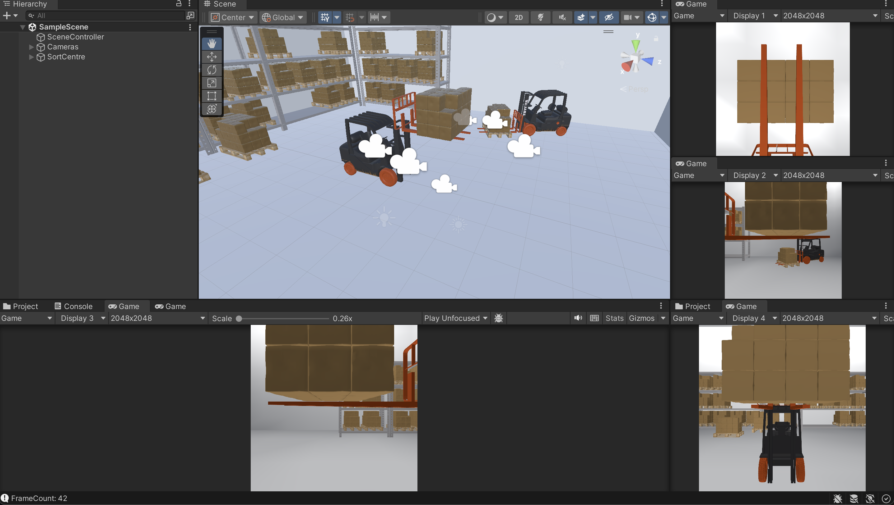Select the Hand view tool

tap(212, 44)
